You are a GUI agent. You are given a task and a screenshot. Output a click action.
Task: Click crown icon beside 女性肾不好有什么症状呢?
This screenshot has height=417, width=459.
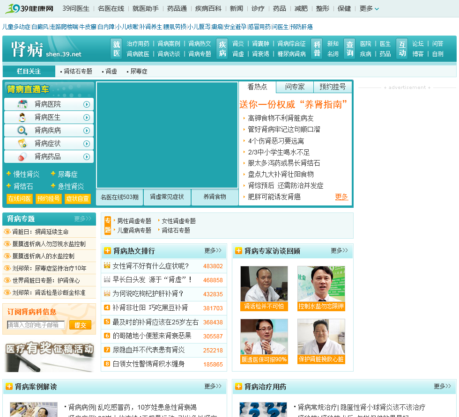click(x=107, y=265)
